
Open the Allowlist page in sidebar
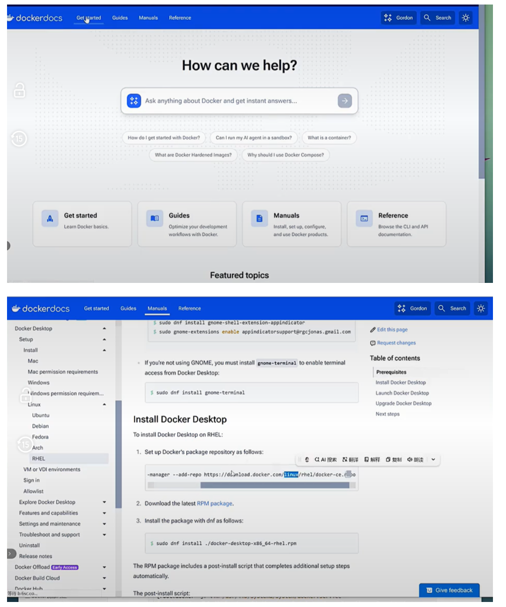coord(33,491)
